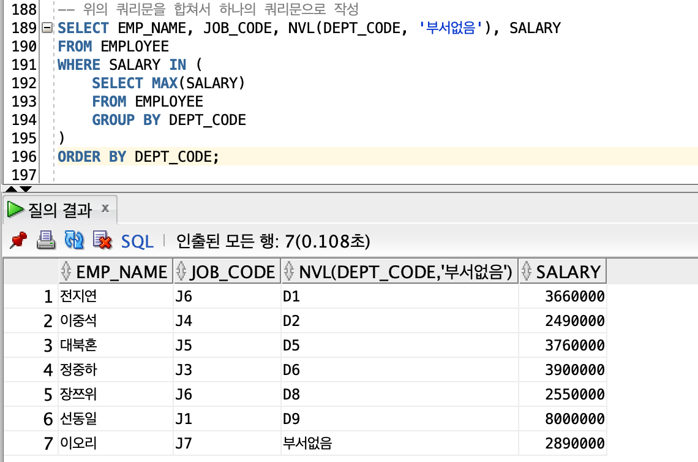Click the row number 1 header

(31, 296)
